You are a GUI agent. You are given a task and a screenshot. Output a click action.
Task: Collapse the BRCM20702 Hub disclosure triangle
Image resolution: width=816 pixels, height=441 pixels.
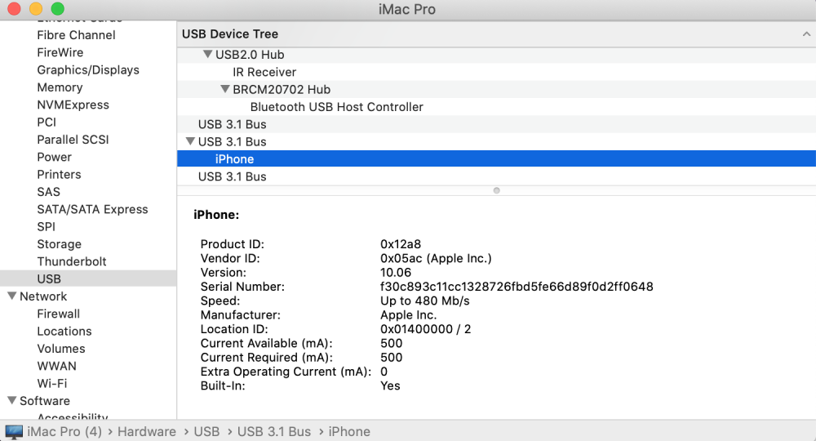[225, 89]
